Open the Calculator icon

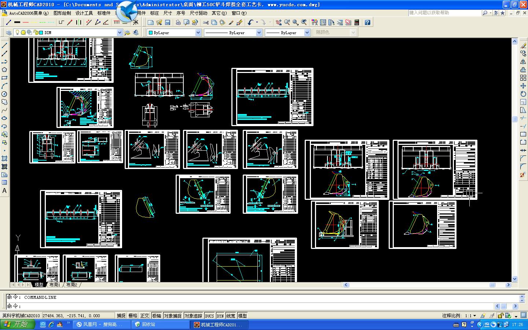click(357, 22)
